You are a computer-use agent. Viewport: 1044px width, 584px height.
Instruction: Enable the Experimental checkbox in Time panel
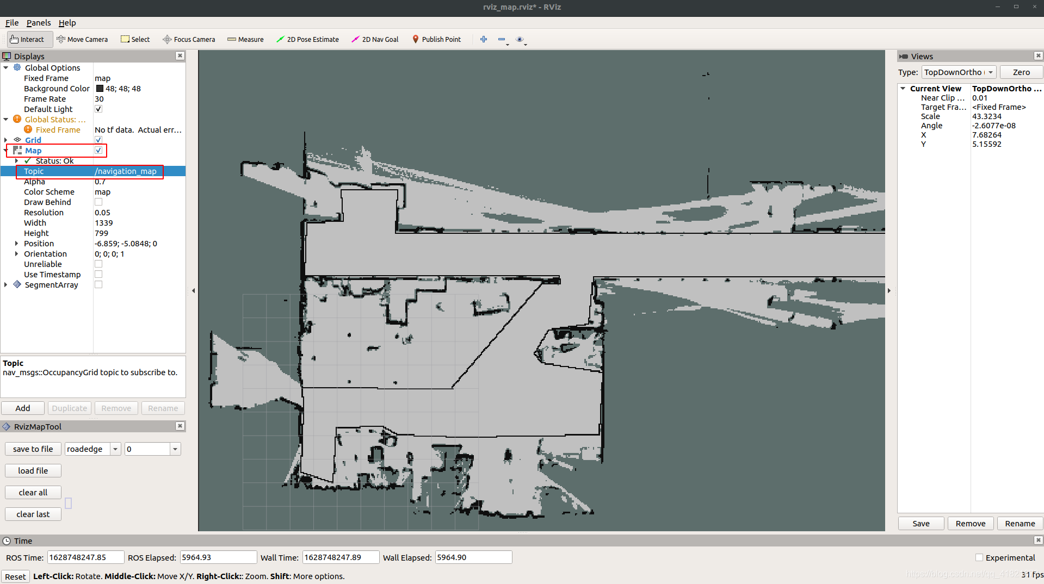(979, 557)
